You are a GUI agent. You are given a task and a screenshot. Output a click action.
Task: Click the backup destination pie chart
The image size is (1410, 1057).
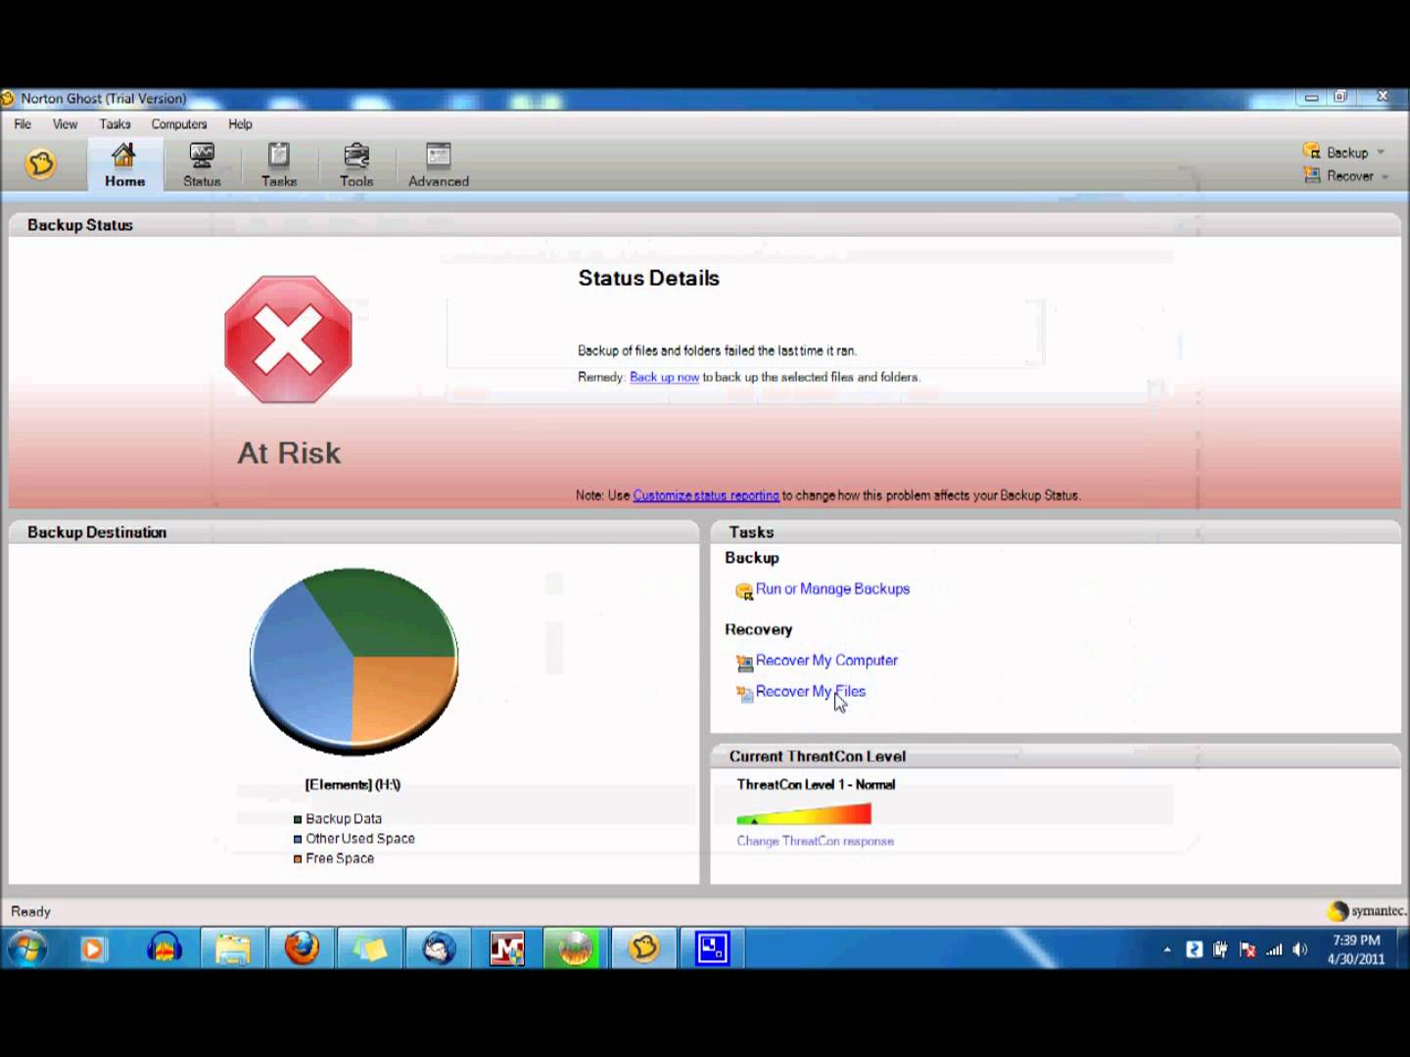(x=353, y=661)
